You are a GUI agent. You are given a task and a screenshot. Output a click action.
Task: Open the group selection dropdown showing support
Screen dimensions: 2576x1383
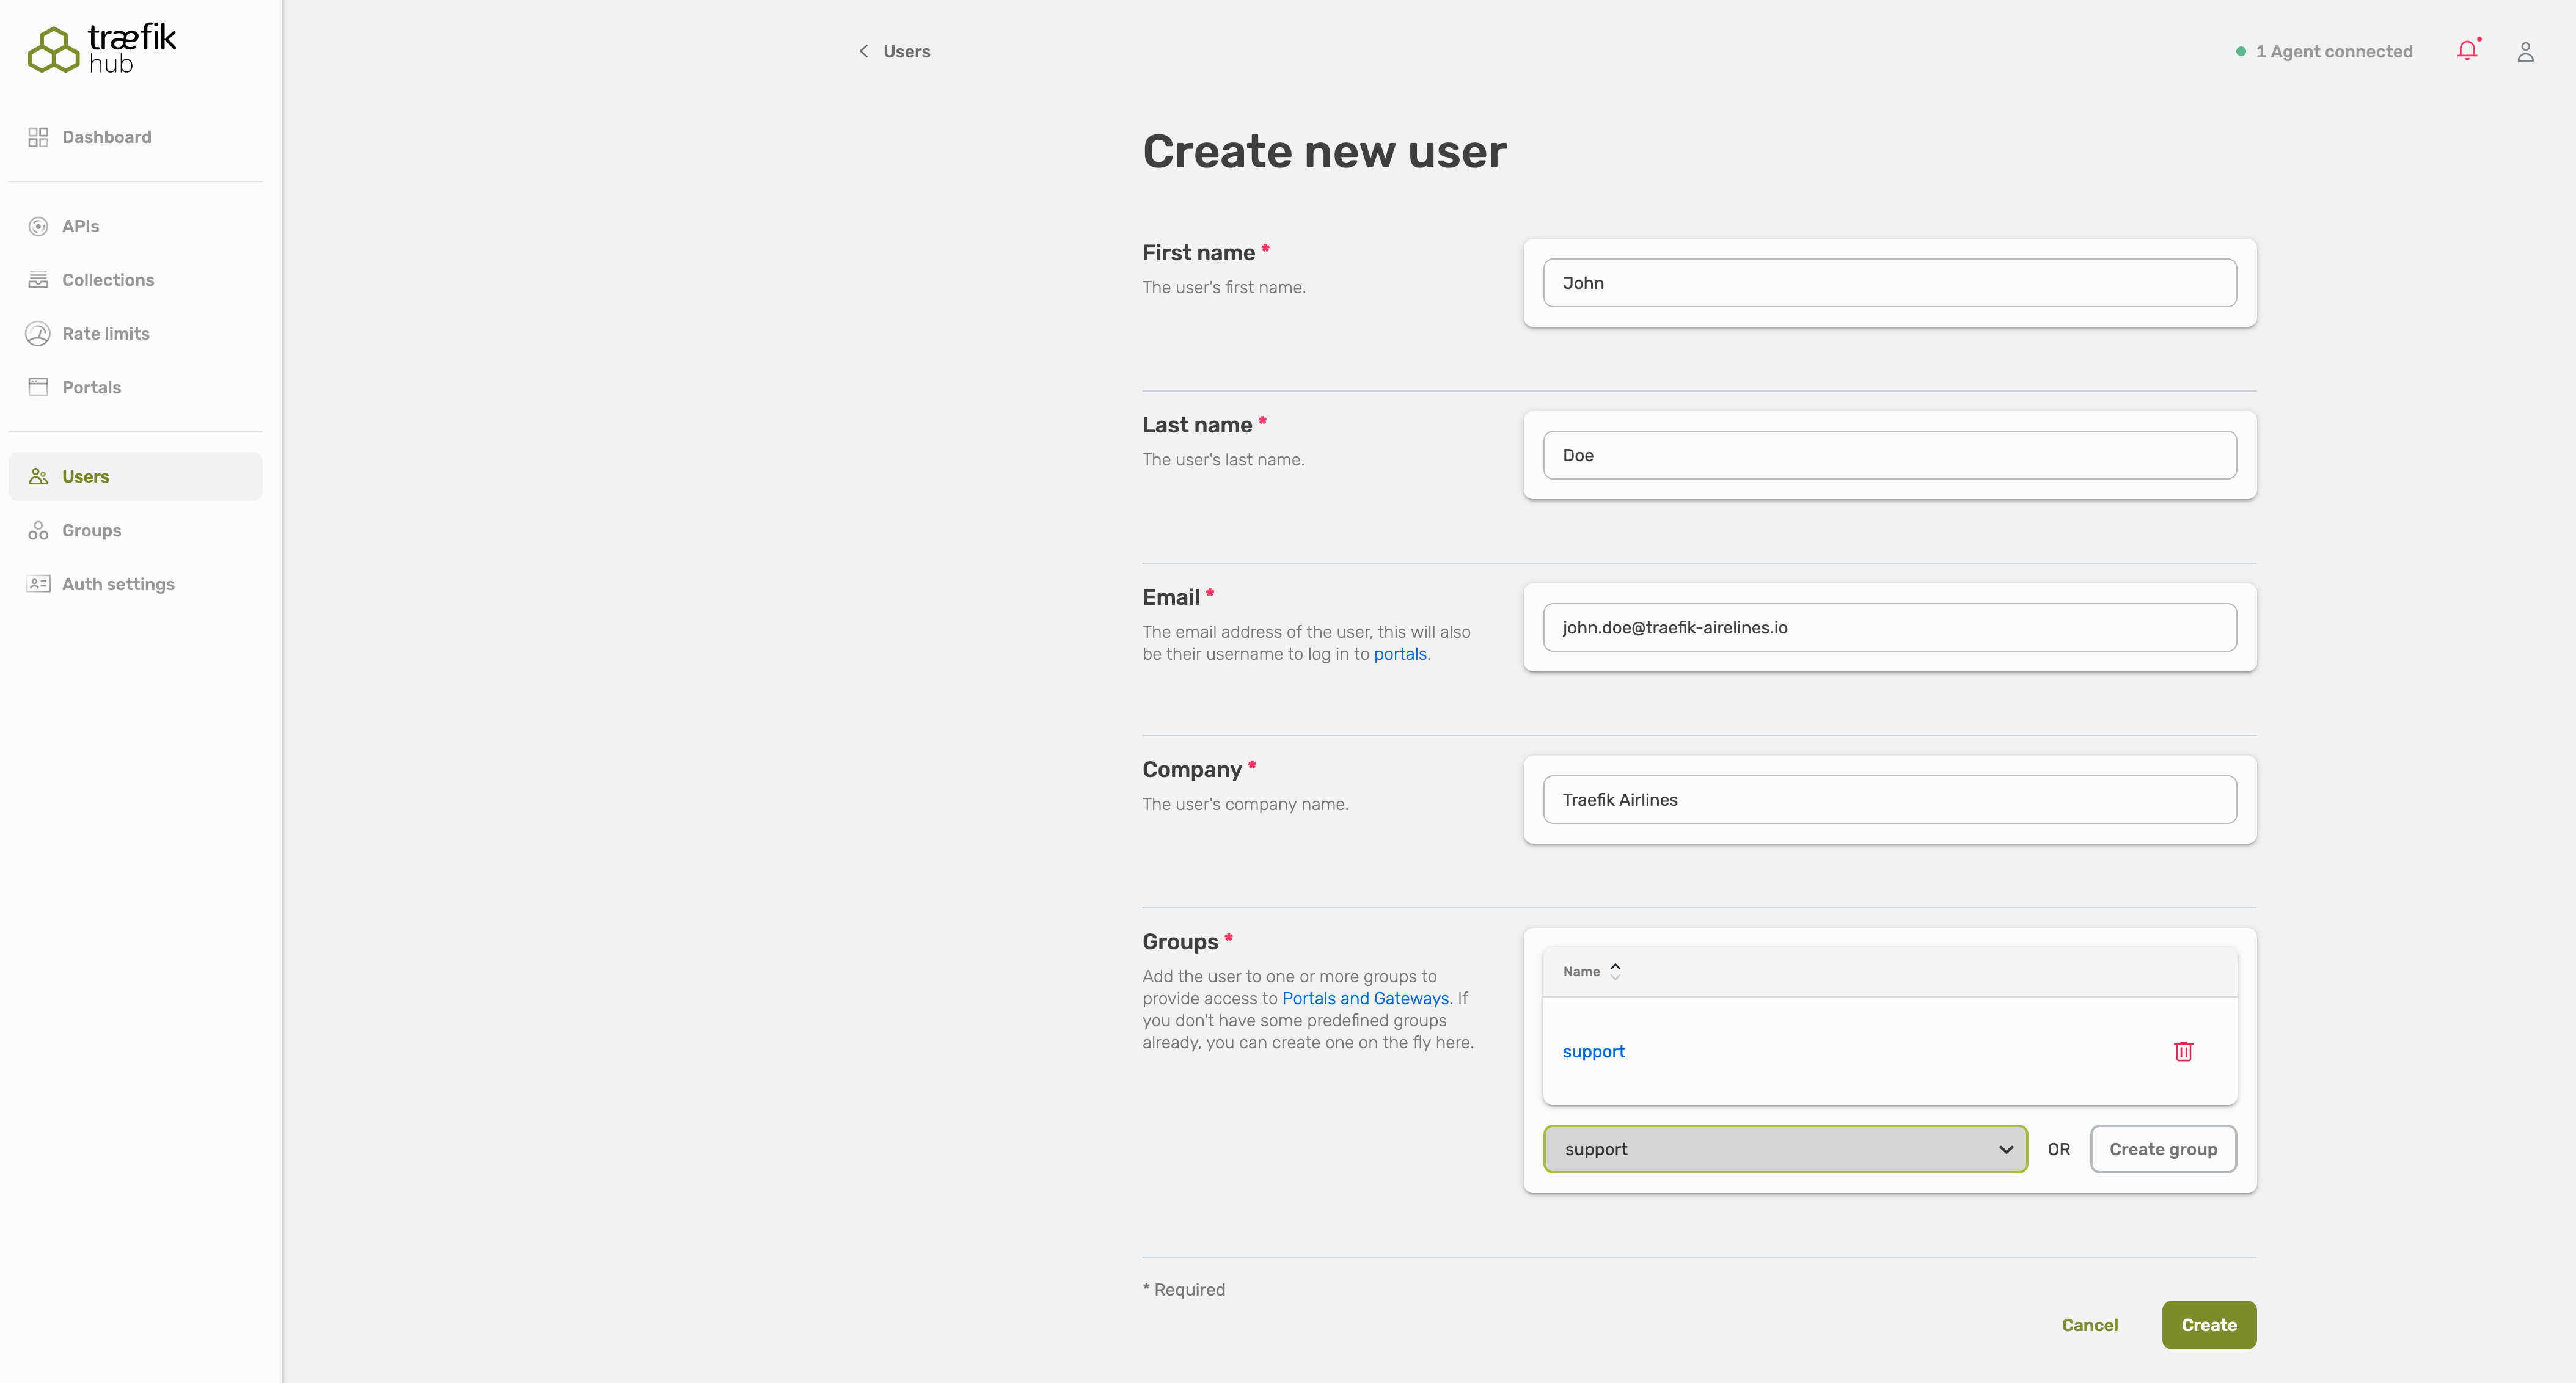1785,1149
